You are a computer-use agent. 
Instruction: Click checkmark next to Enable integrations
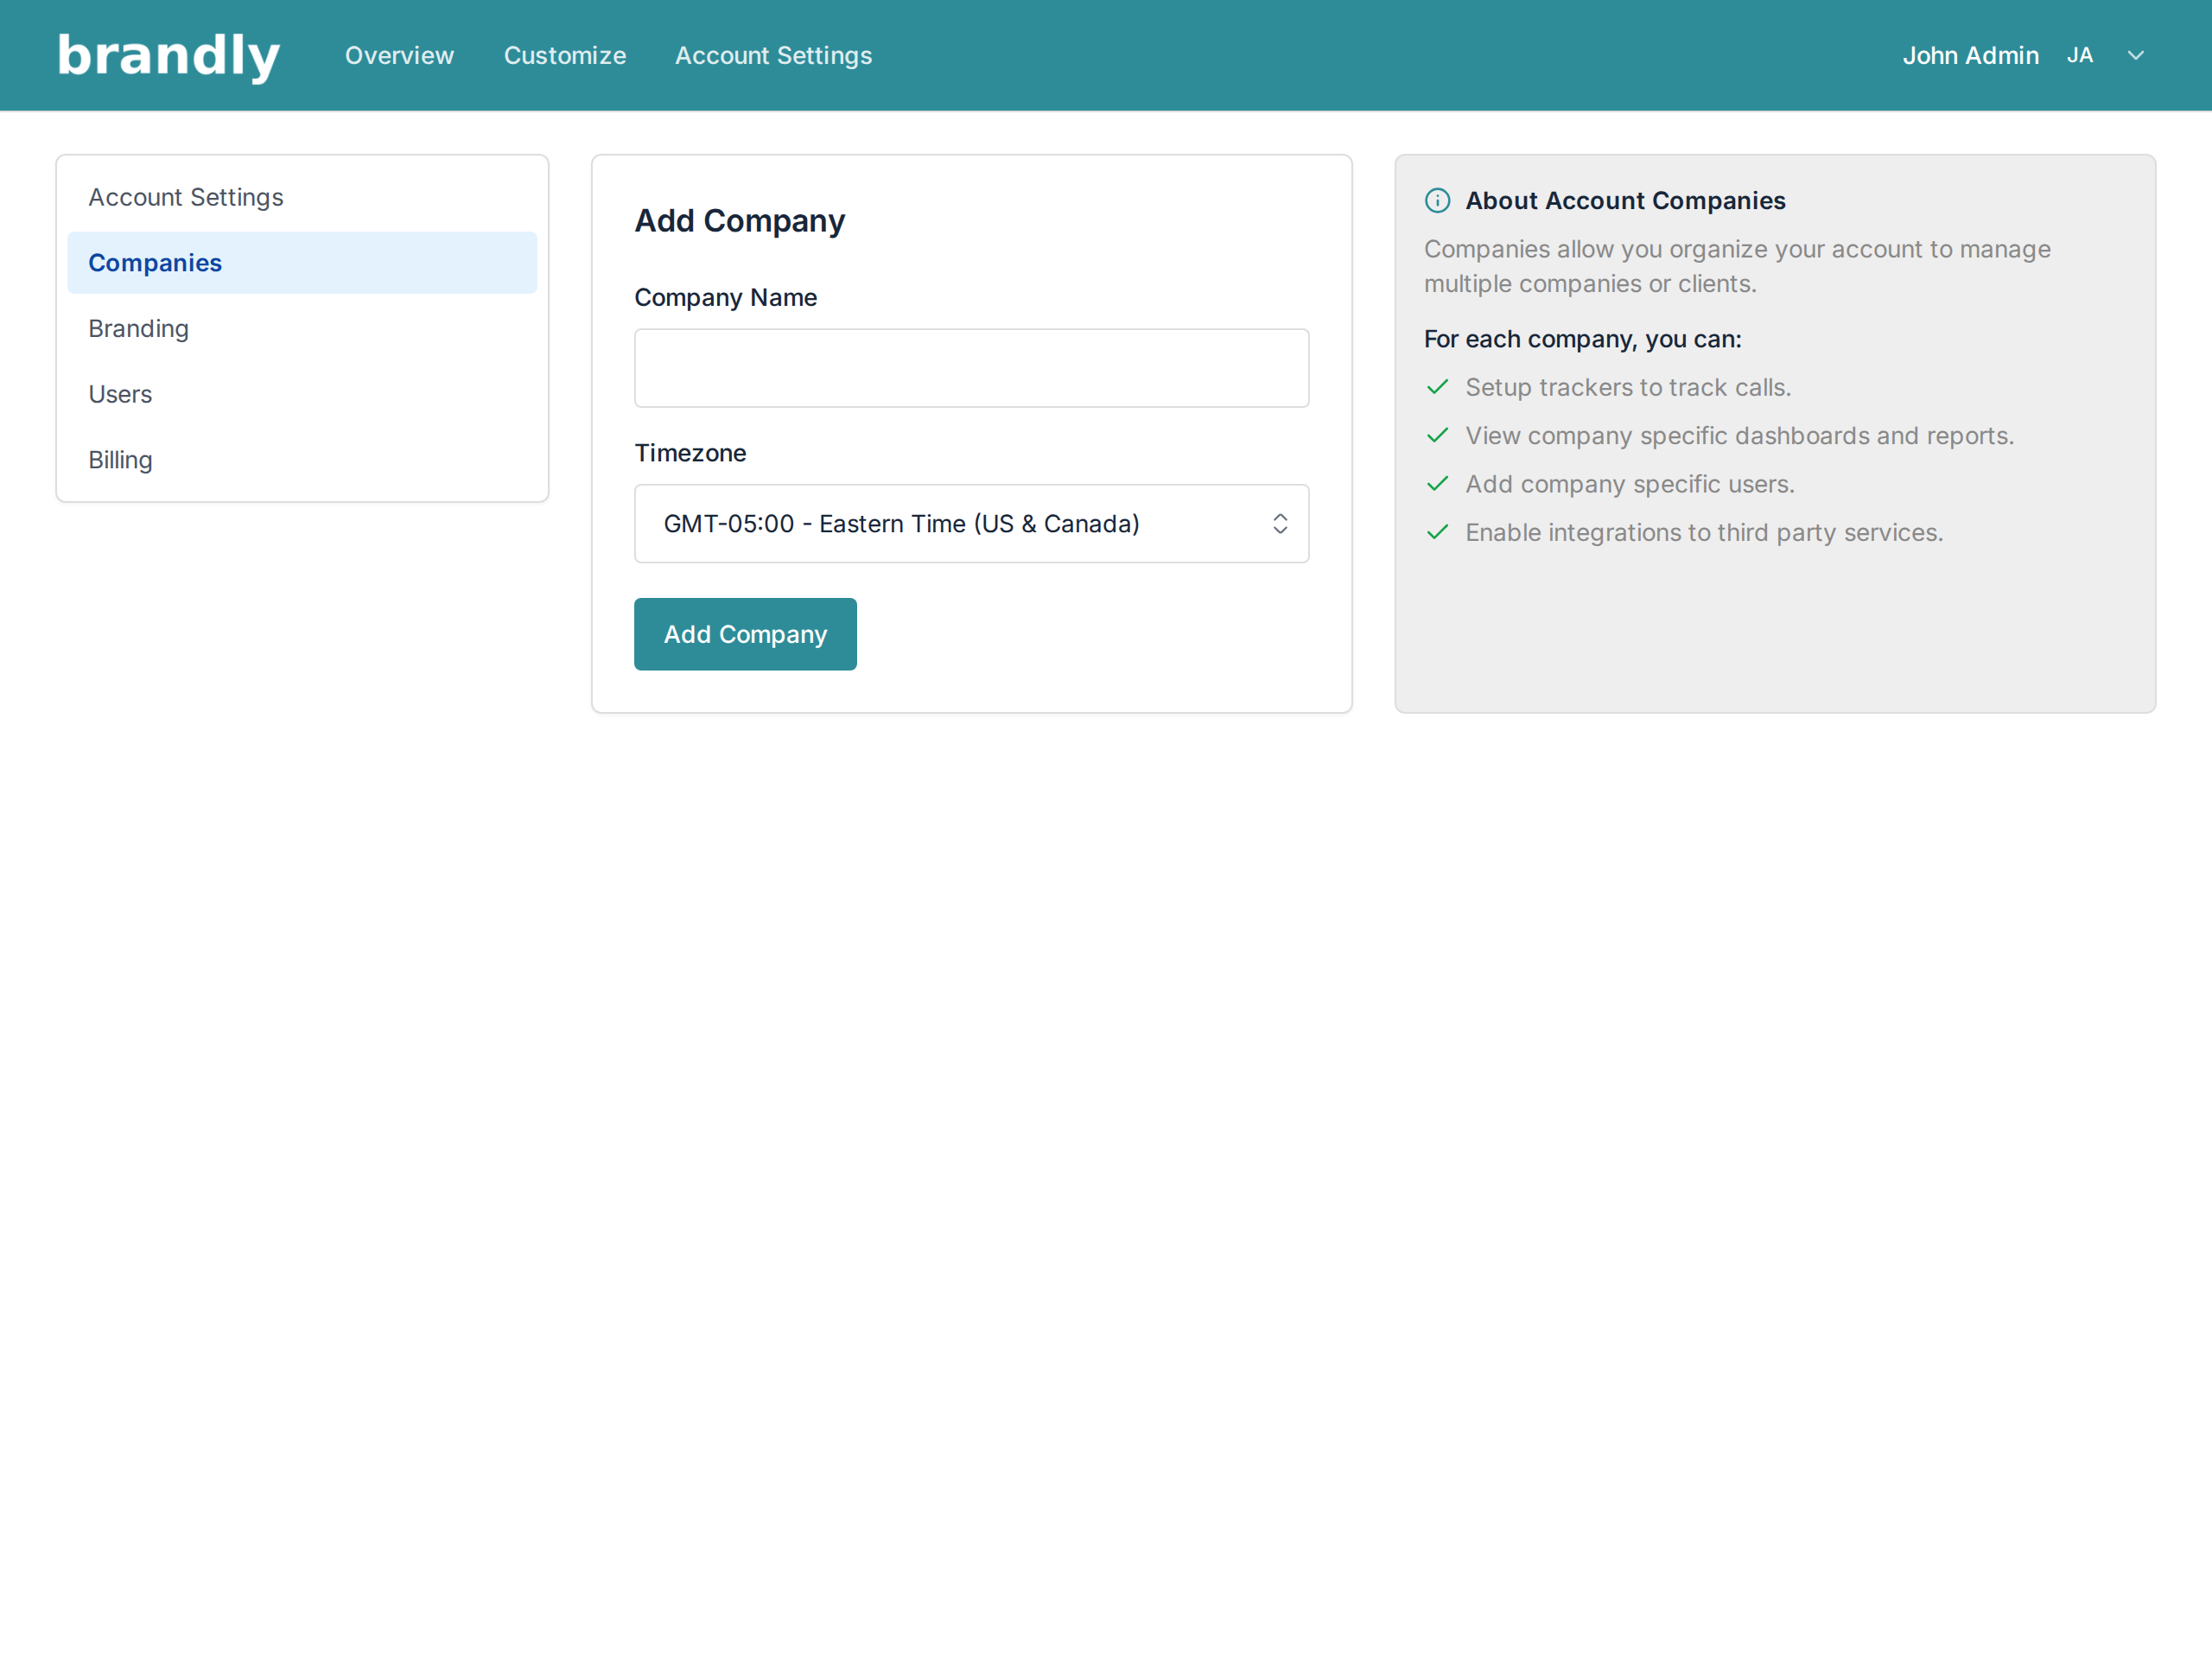coord(1437,532)
